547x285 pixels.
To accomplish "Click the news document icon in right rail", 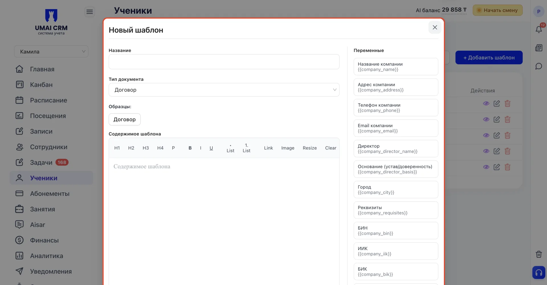I will pyautogui.click(x=539, y=48).
